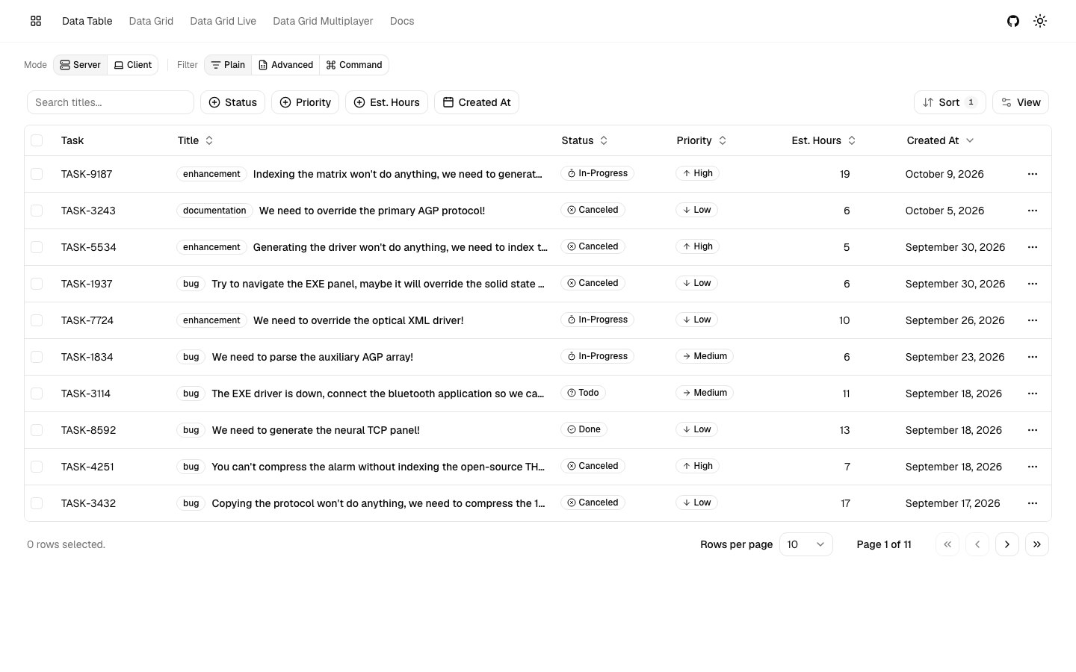This screenshot has height=672, width=1076.
Task: Sort by the Est. Hours column header
Action: [x=823, y=140]
